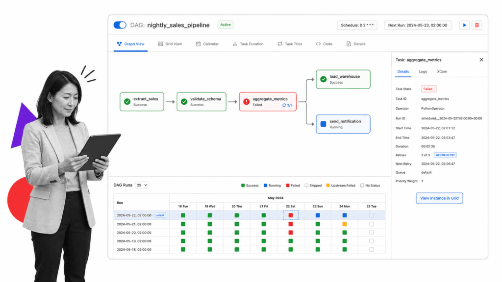502x282 pixels.
Task: Select 2024-05-22 run cell under 18 Tue
Action: [x=183, y=215]
